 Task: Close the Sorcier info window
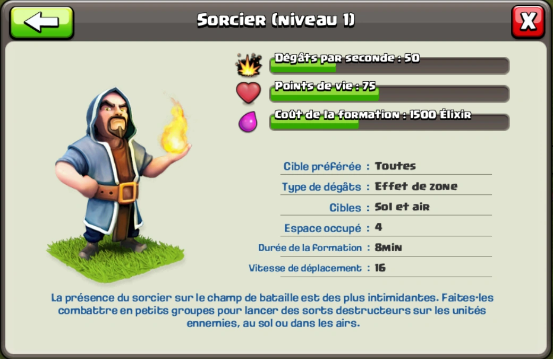[x=528, y=22]
